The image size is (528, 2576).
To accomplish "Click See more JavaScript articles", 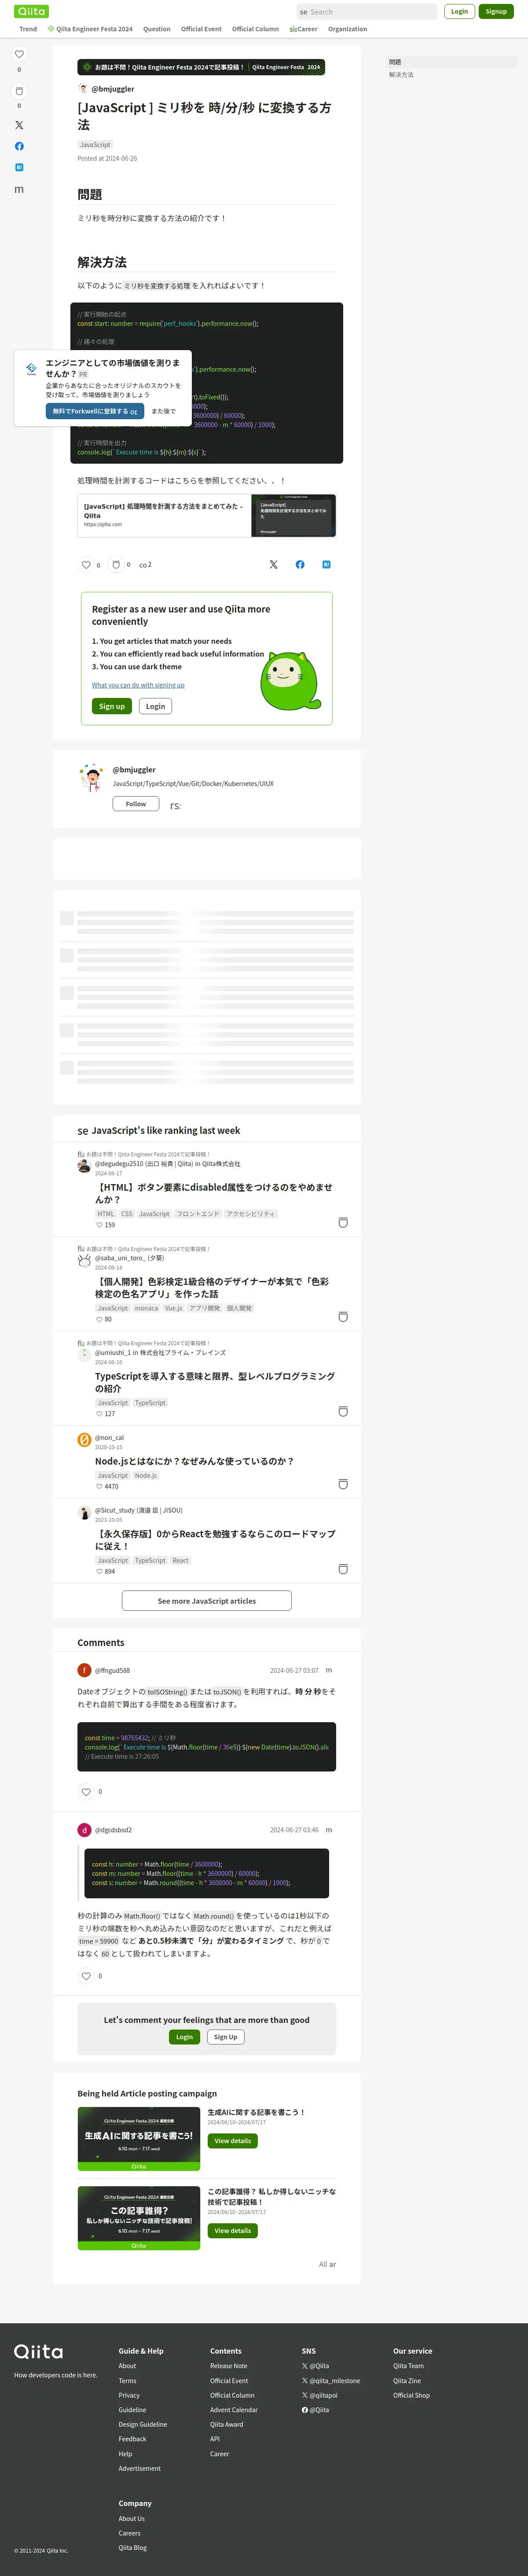I will coord(207,1601).
